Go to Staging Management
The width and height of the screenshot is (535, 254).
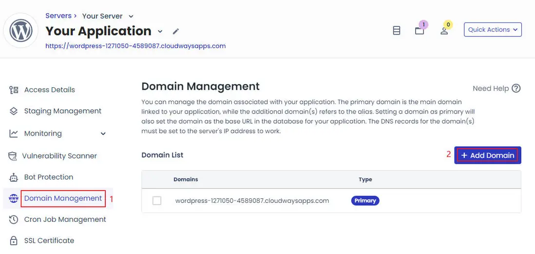(x=62, y=111)
